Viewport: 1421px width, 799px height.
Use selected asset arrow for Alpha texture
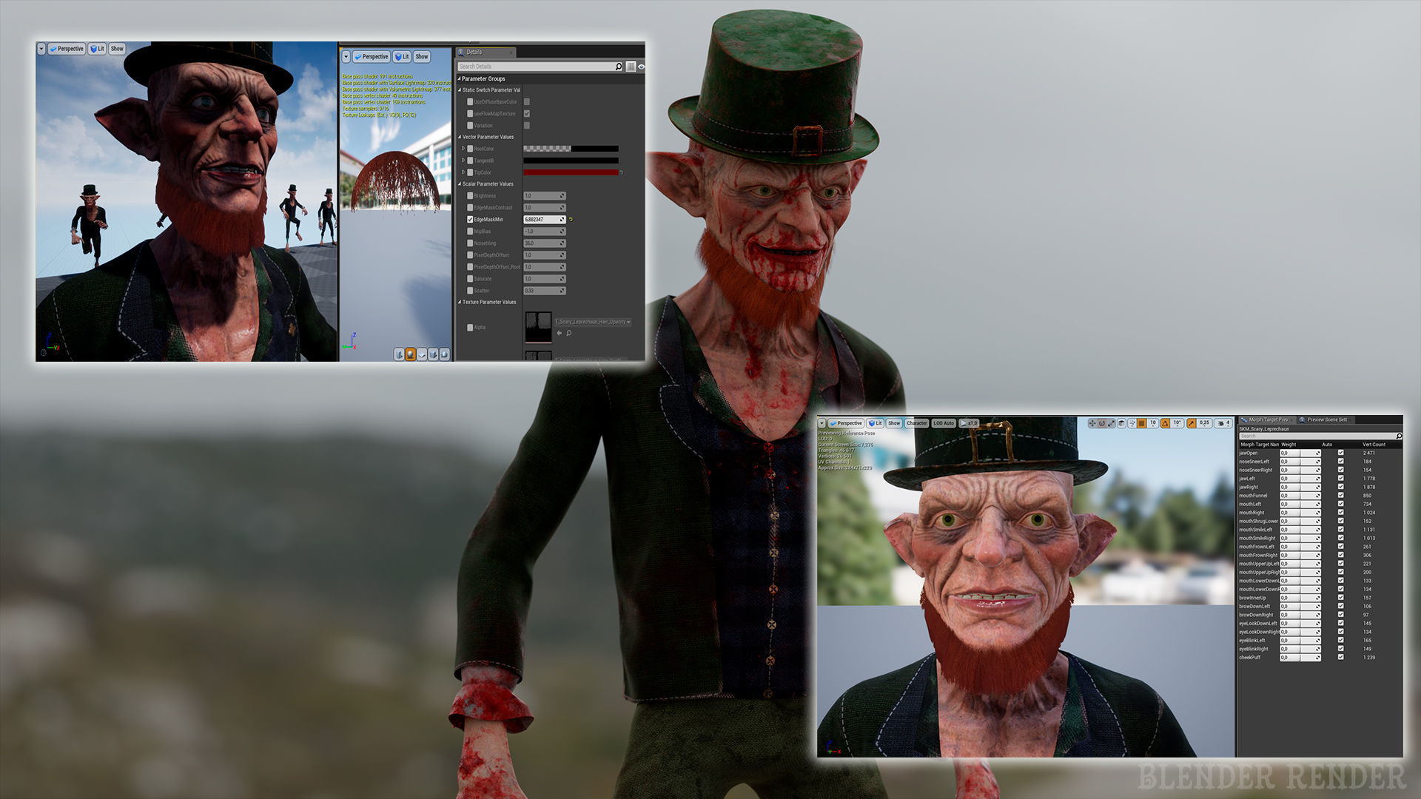pyautogui.click(x=559, y=333)
